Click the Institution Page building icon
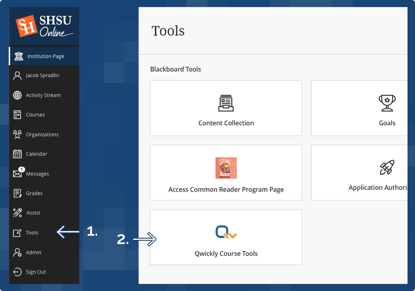 [19, 56]
